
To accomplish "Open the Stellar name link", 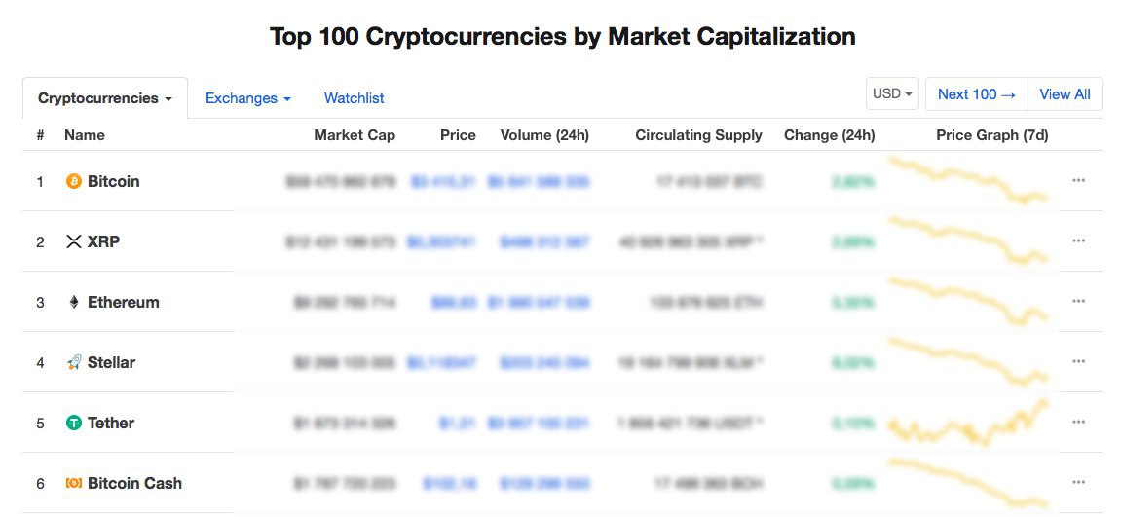I will (111, 362).
